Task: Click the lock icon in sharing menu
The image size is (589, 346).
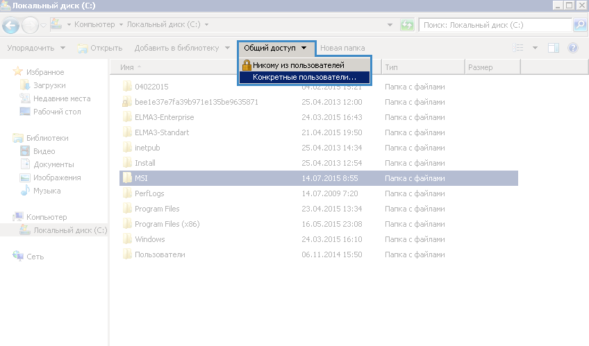Action: [247, 65]
